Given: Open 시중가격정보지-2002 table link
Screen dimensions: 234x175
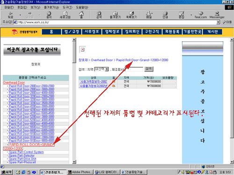Looking at the screenshot, I should [94, 82].
